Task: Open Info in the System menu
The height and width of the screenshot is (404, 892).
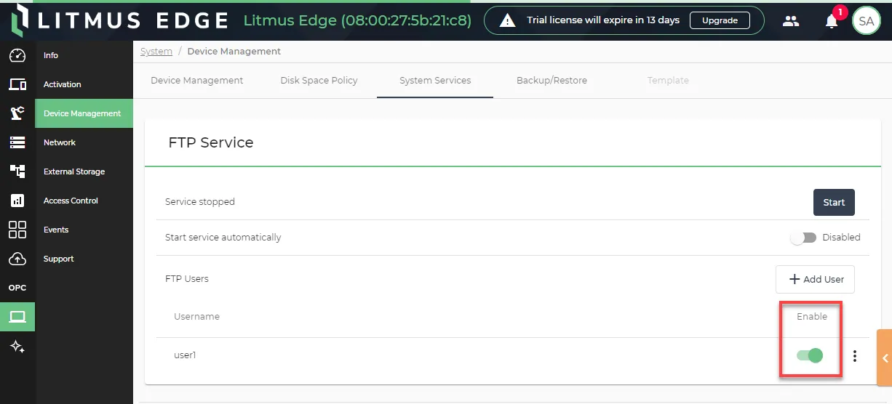Action: [x=84, y=55]
